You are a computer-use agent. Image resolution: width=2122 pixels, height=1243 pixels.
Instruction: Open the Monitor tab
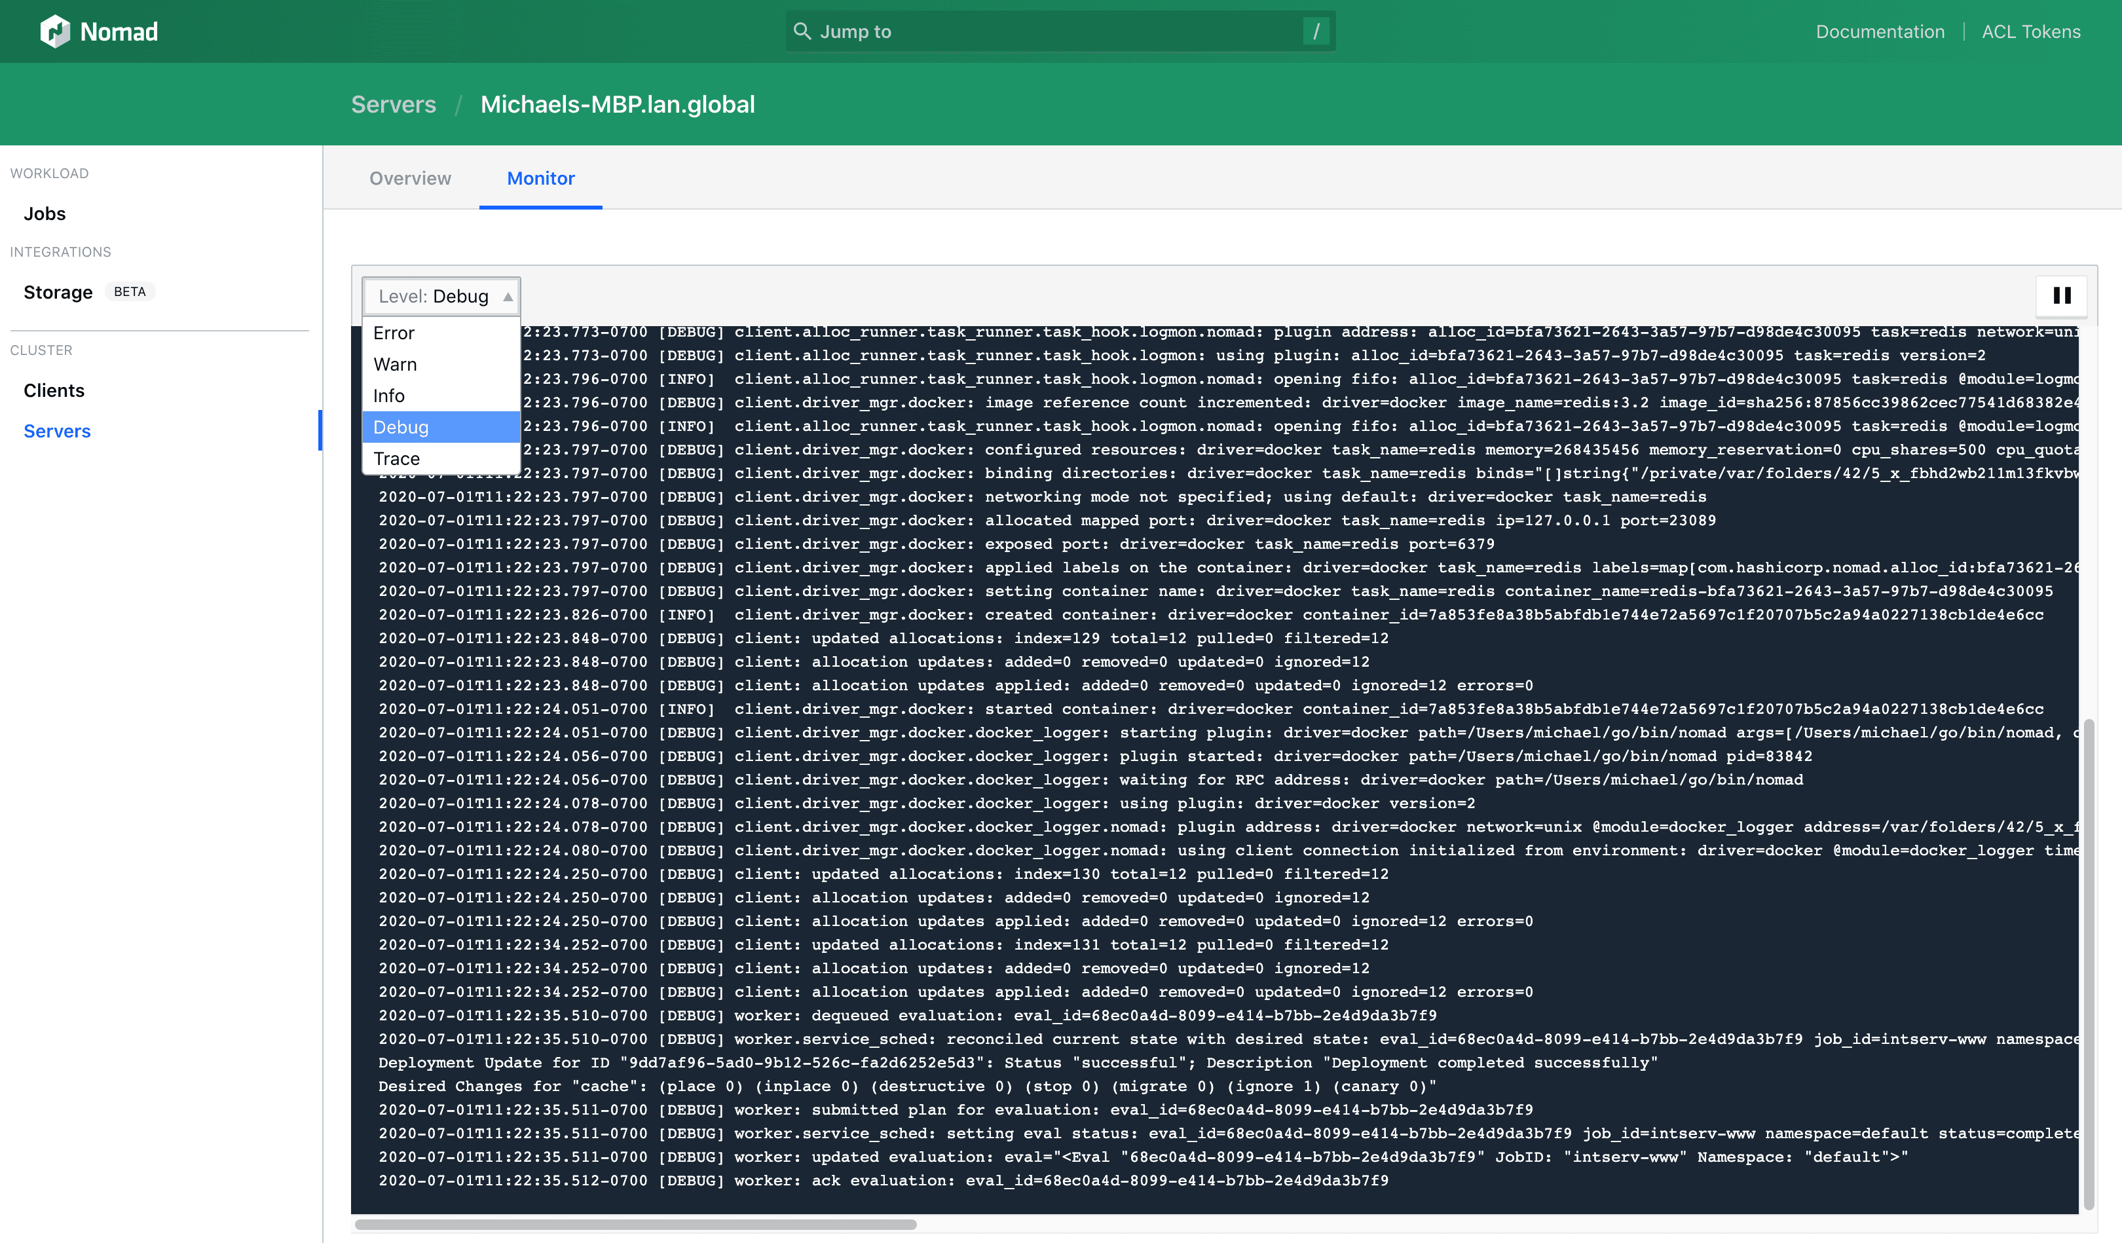pos(540,179)
